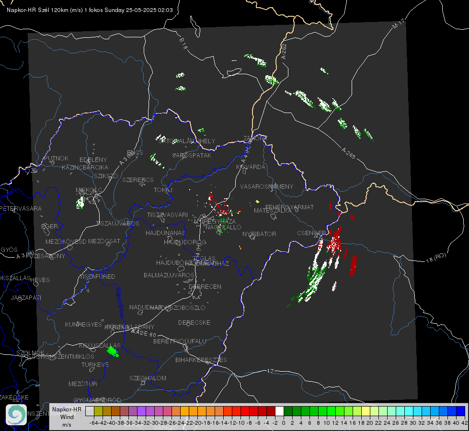Click the TISZAVASVARI town label
Screen dimensions: 469x431
point(168,215)
